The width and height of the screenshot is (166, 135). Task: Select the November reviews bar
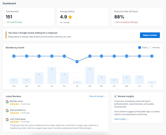[x=52, y=75]
